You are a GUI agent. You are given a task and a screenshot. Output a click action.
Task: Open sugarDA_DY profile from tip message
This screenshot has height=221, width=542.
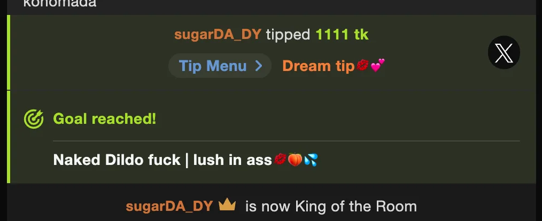218,35
